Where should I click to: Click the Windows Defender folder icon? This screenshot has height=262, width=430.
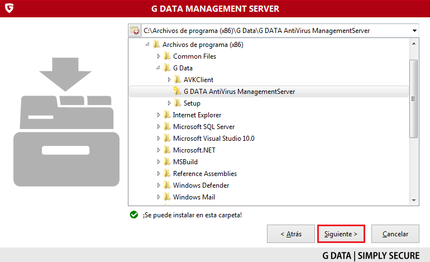[x=167, y=185]
